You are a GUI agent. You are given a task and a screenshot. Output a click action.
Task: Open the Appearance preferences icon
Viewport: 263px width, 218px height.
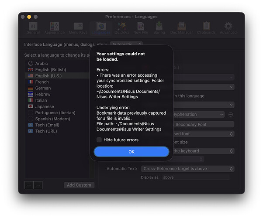click(55, 26)
